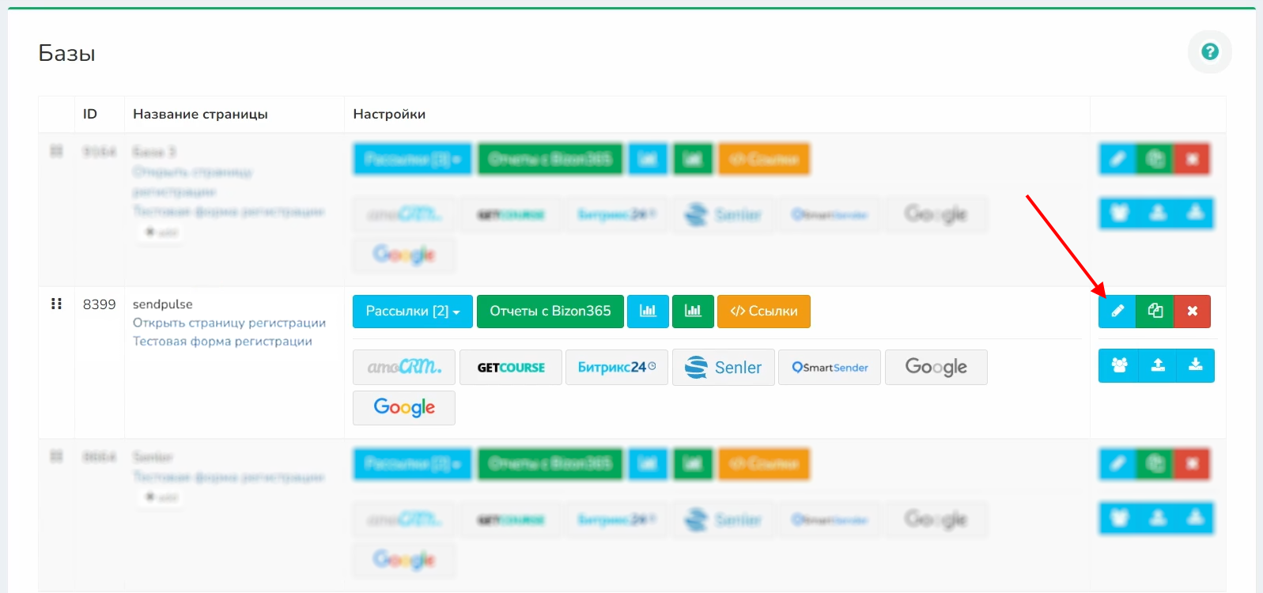Open the green chart statistics icon

click(693, 311)
